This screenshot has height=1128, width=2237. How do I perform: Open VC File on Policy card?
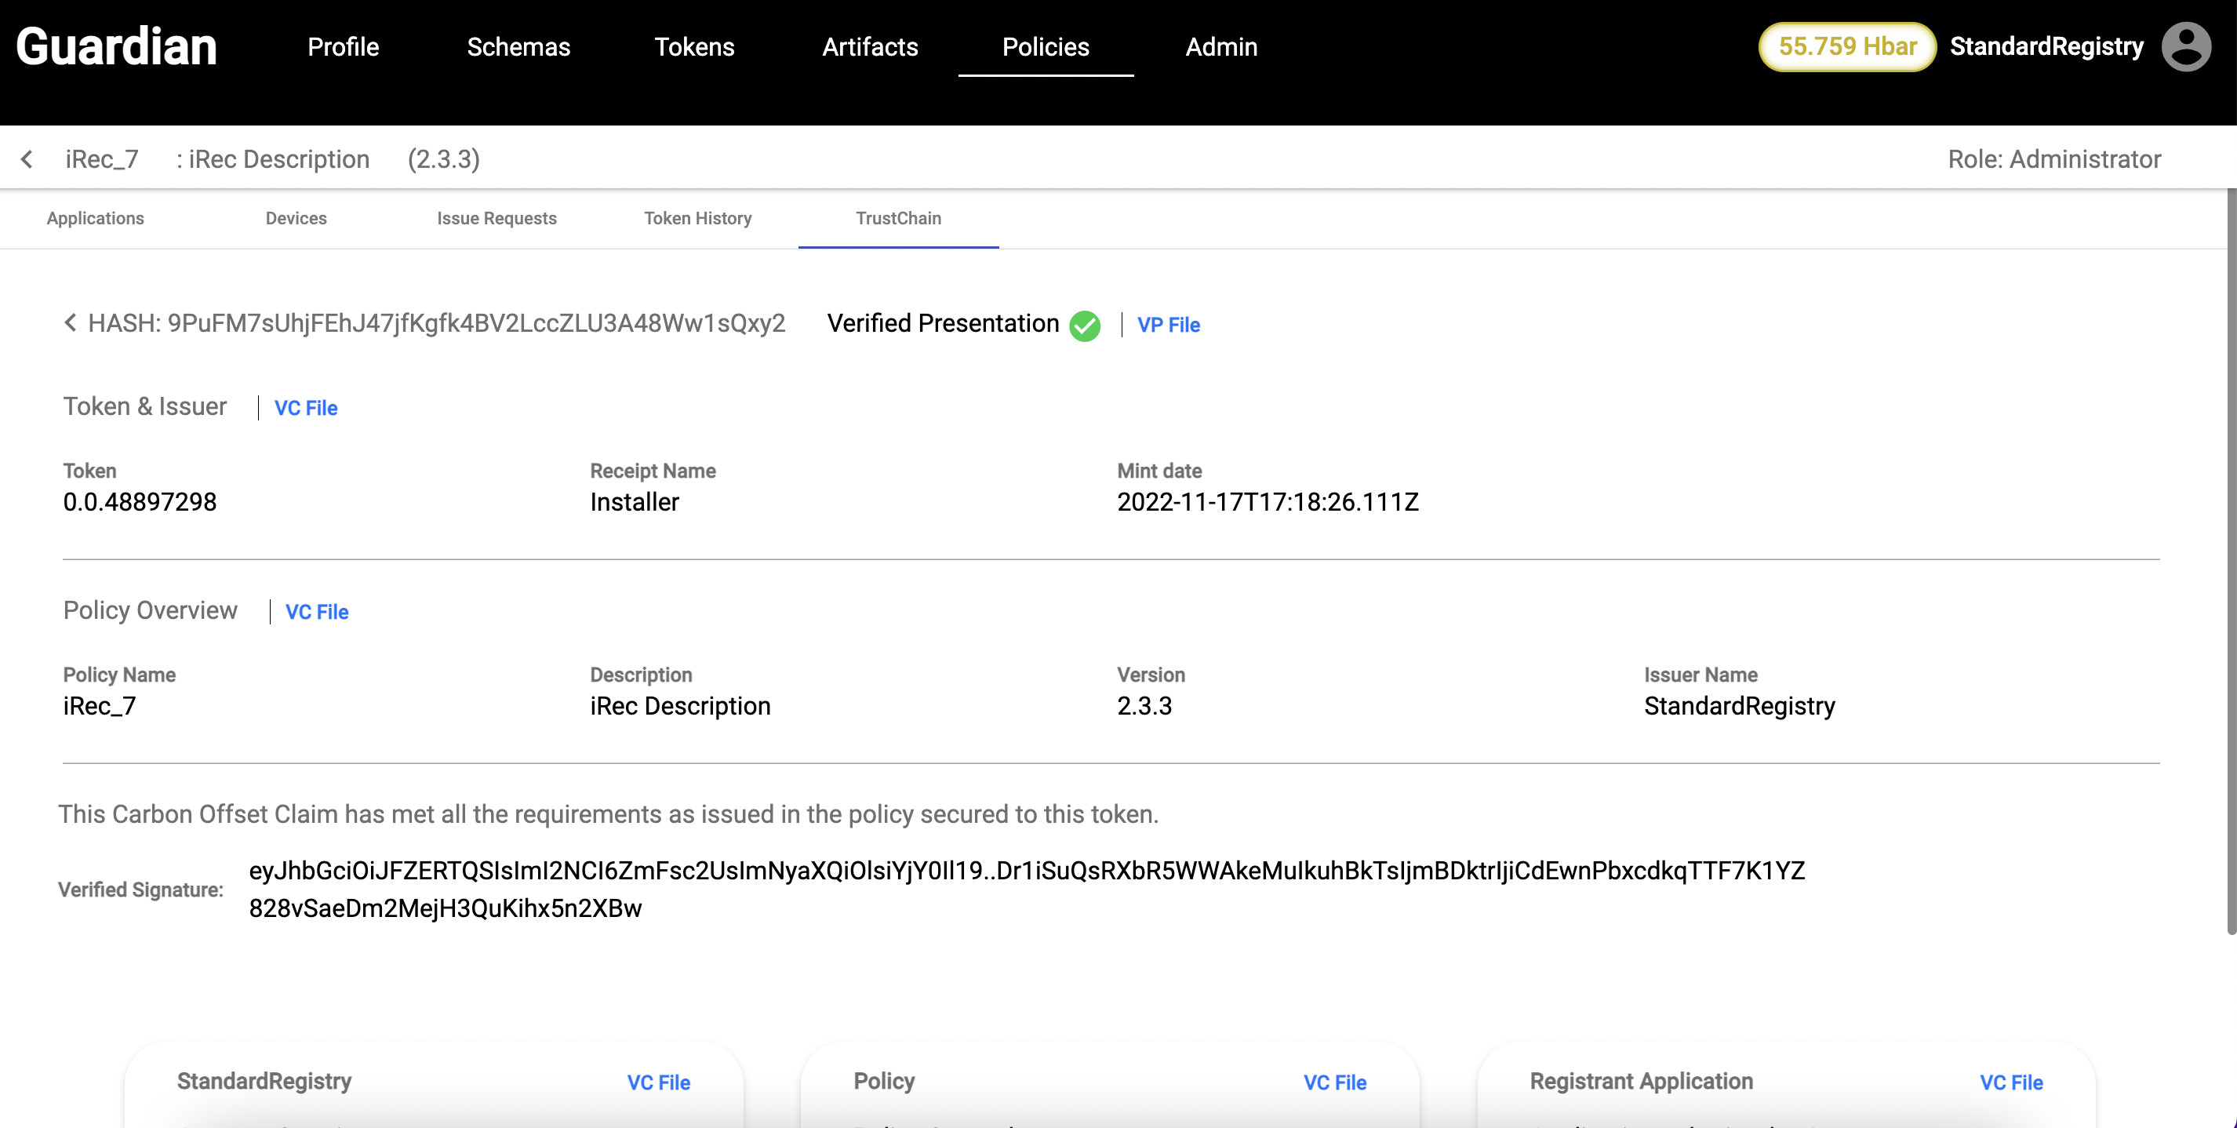coord(1334,1082)
